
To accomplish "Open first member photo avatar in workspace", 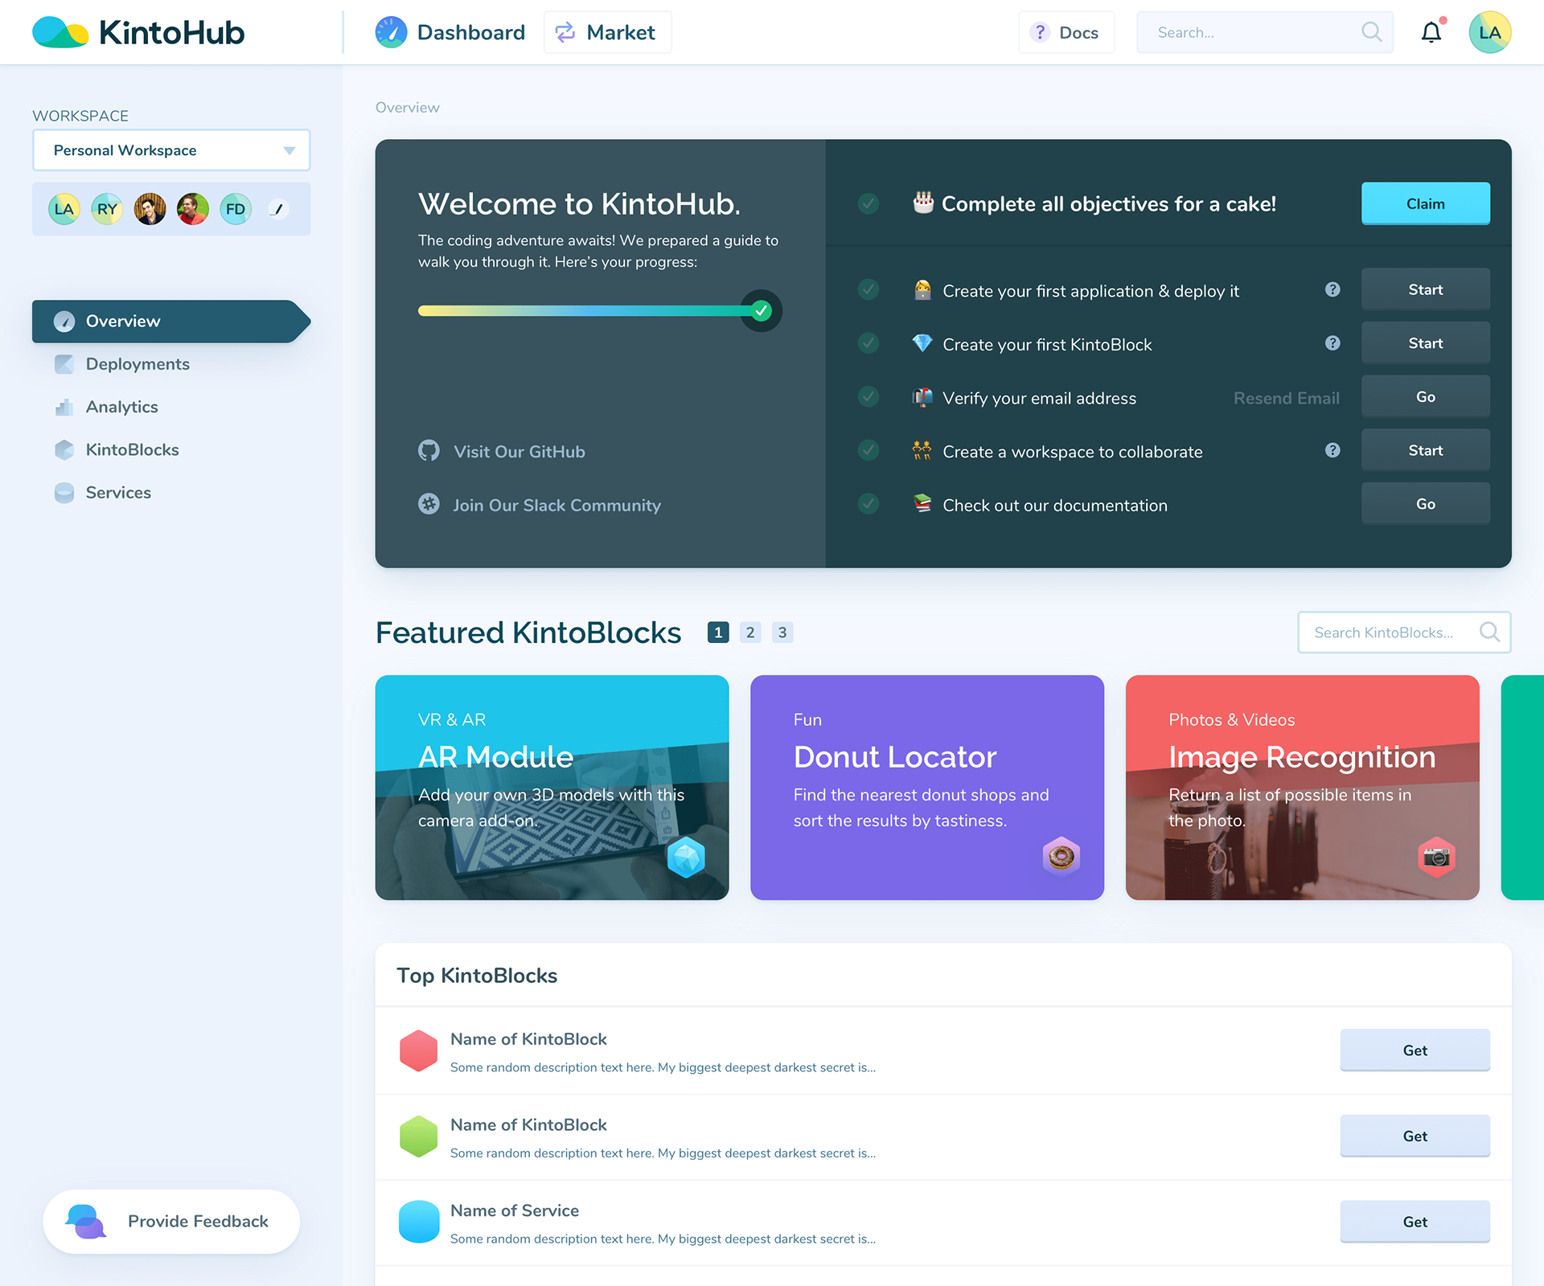I will click(x=150, y=209).
